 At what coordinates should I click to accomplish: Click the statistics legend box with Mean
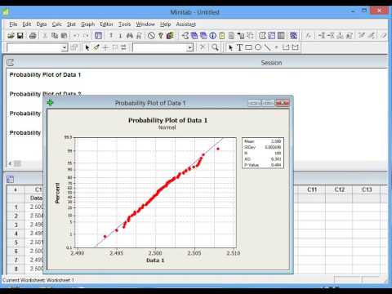[x=263, y=153]
